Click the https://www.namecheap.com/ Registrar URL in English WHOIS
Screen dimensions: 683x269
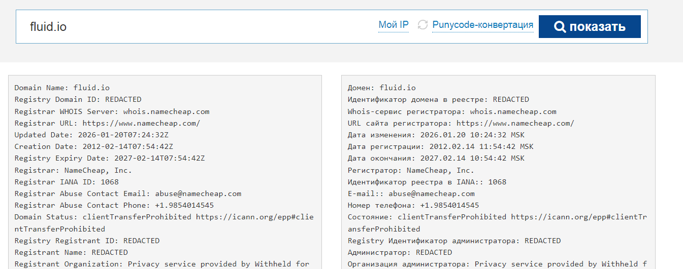[x=141, y=123]
